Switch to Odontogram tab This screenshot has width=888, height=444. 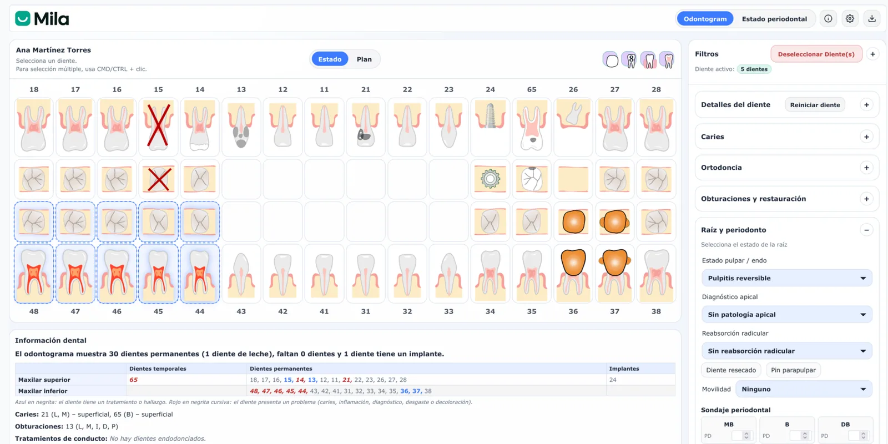click(705, 19)
